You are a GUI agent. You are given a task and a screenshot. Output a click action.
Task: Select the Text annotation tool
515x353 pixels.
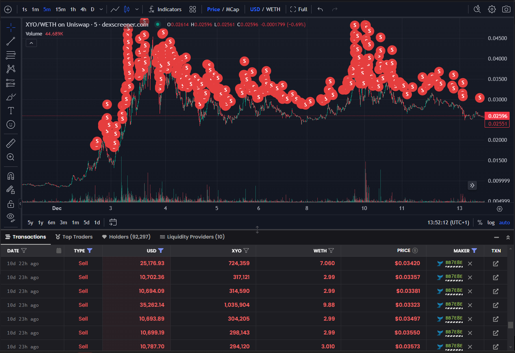pyautogui.click(x=11, y=111)
